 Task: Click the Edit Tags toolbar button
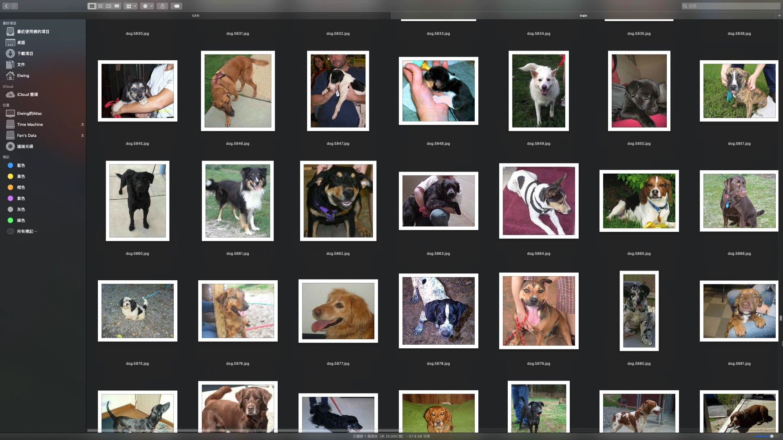177,6
